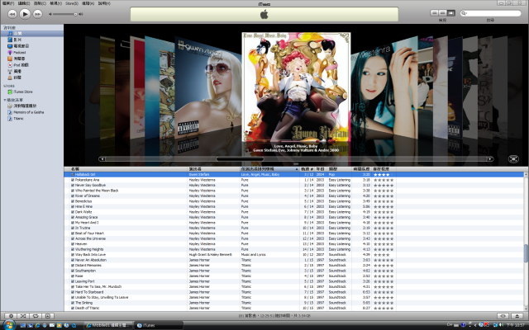Open the Party Shuffle playlist
529x330 pixels.
32,106
